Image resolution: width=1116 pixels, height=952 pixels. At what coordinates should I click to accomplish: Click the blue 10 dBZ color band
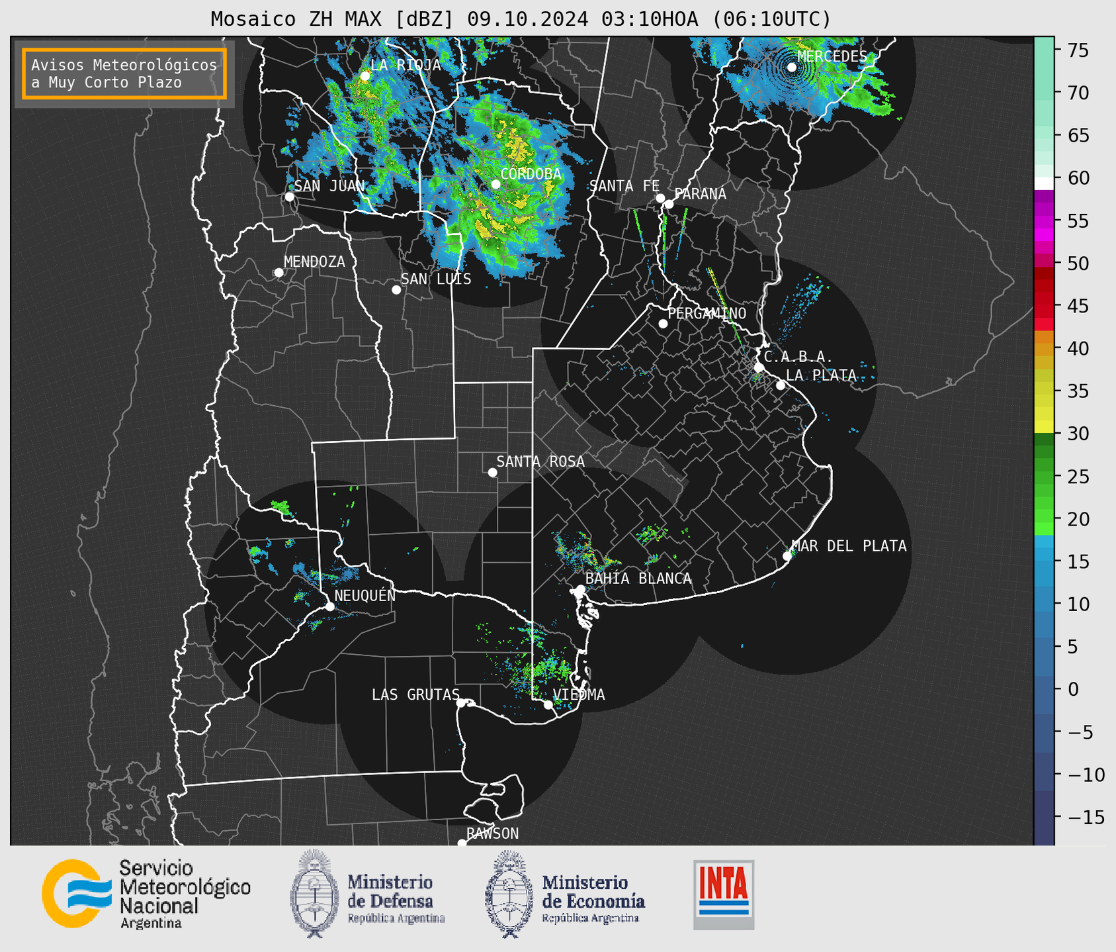click(1044, 604)
